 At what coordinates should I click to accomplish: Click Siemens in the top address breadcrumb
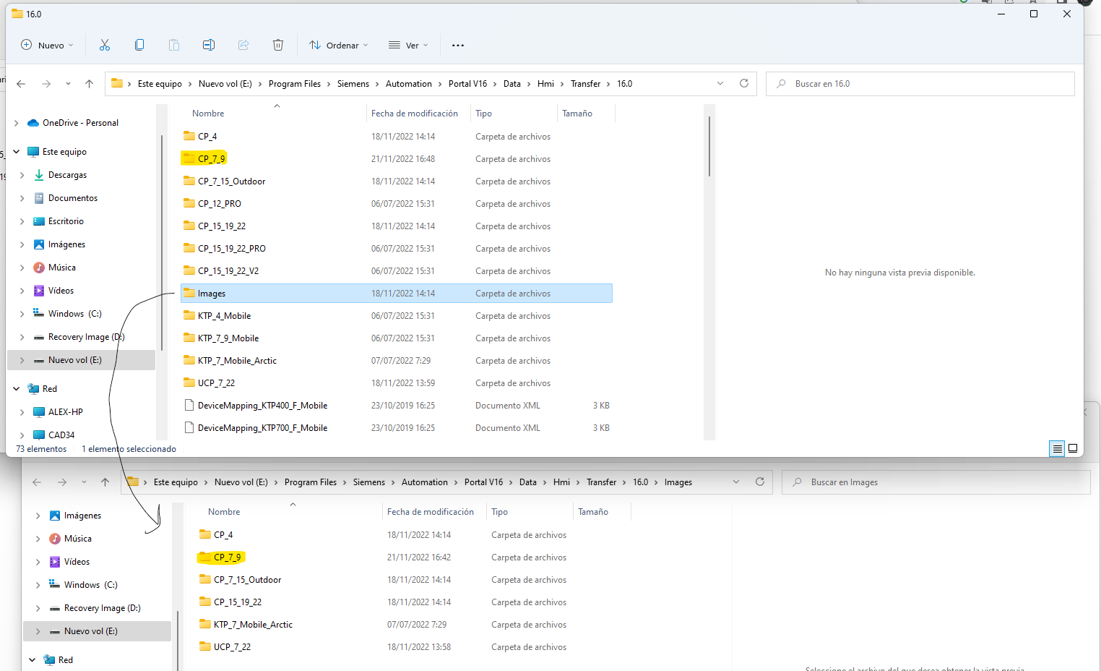[x=353, y=84]
